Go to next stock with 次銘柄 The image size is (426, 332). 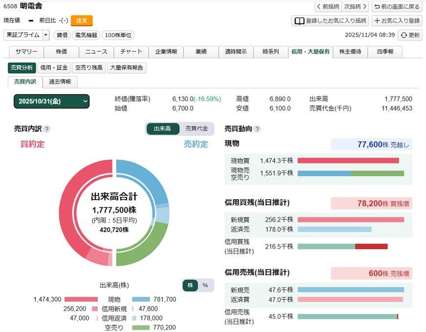click(355, 6)
